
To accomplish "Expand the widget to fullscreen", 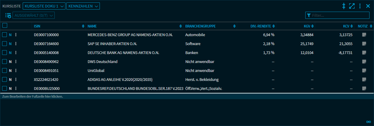I will (x=352, y=6).
